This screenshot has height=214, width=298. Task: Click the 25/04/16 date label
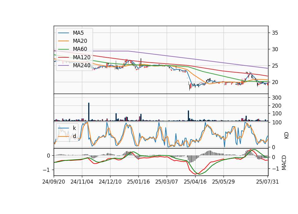(195, 182)
